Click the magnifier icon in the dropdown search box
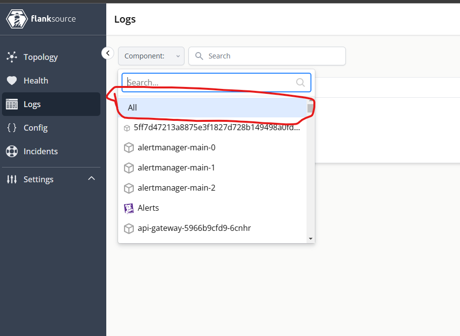 [300, 83]
